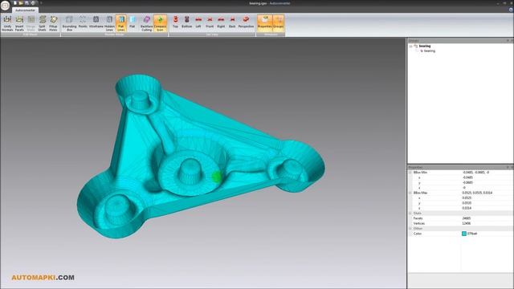This screenshot has height=289, width=514.
Task: Select the Insert Facets tool
Action: point(19,23)
